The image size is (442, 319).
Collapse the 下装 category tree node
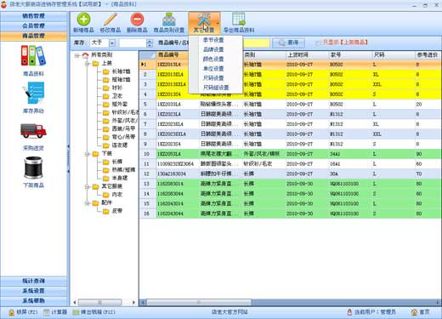point(88,154)
